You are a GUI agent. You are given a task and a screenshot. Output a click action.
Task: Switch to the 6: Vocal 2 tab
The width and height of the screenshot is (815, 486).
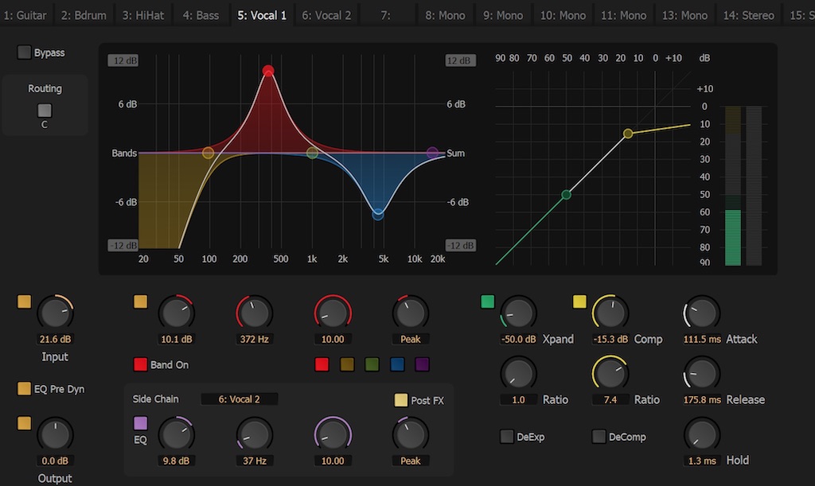tap(326, 15)
